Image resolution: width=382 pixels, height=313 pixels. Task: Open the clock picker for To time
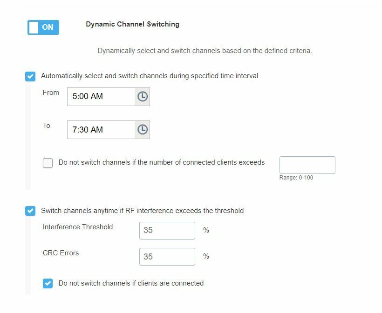(143, 130)
